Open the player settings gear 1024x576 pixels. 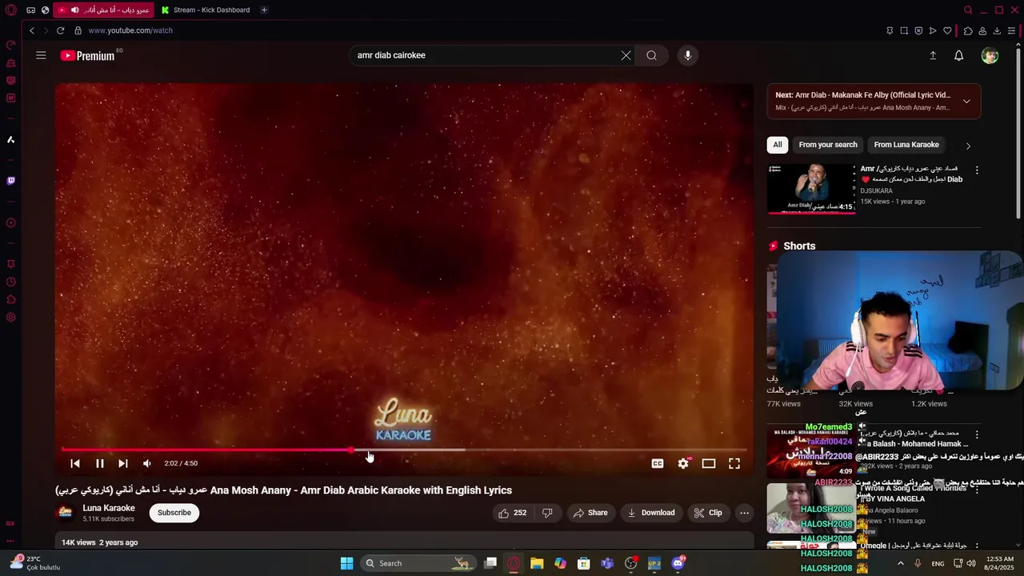point(683,463)
